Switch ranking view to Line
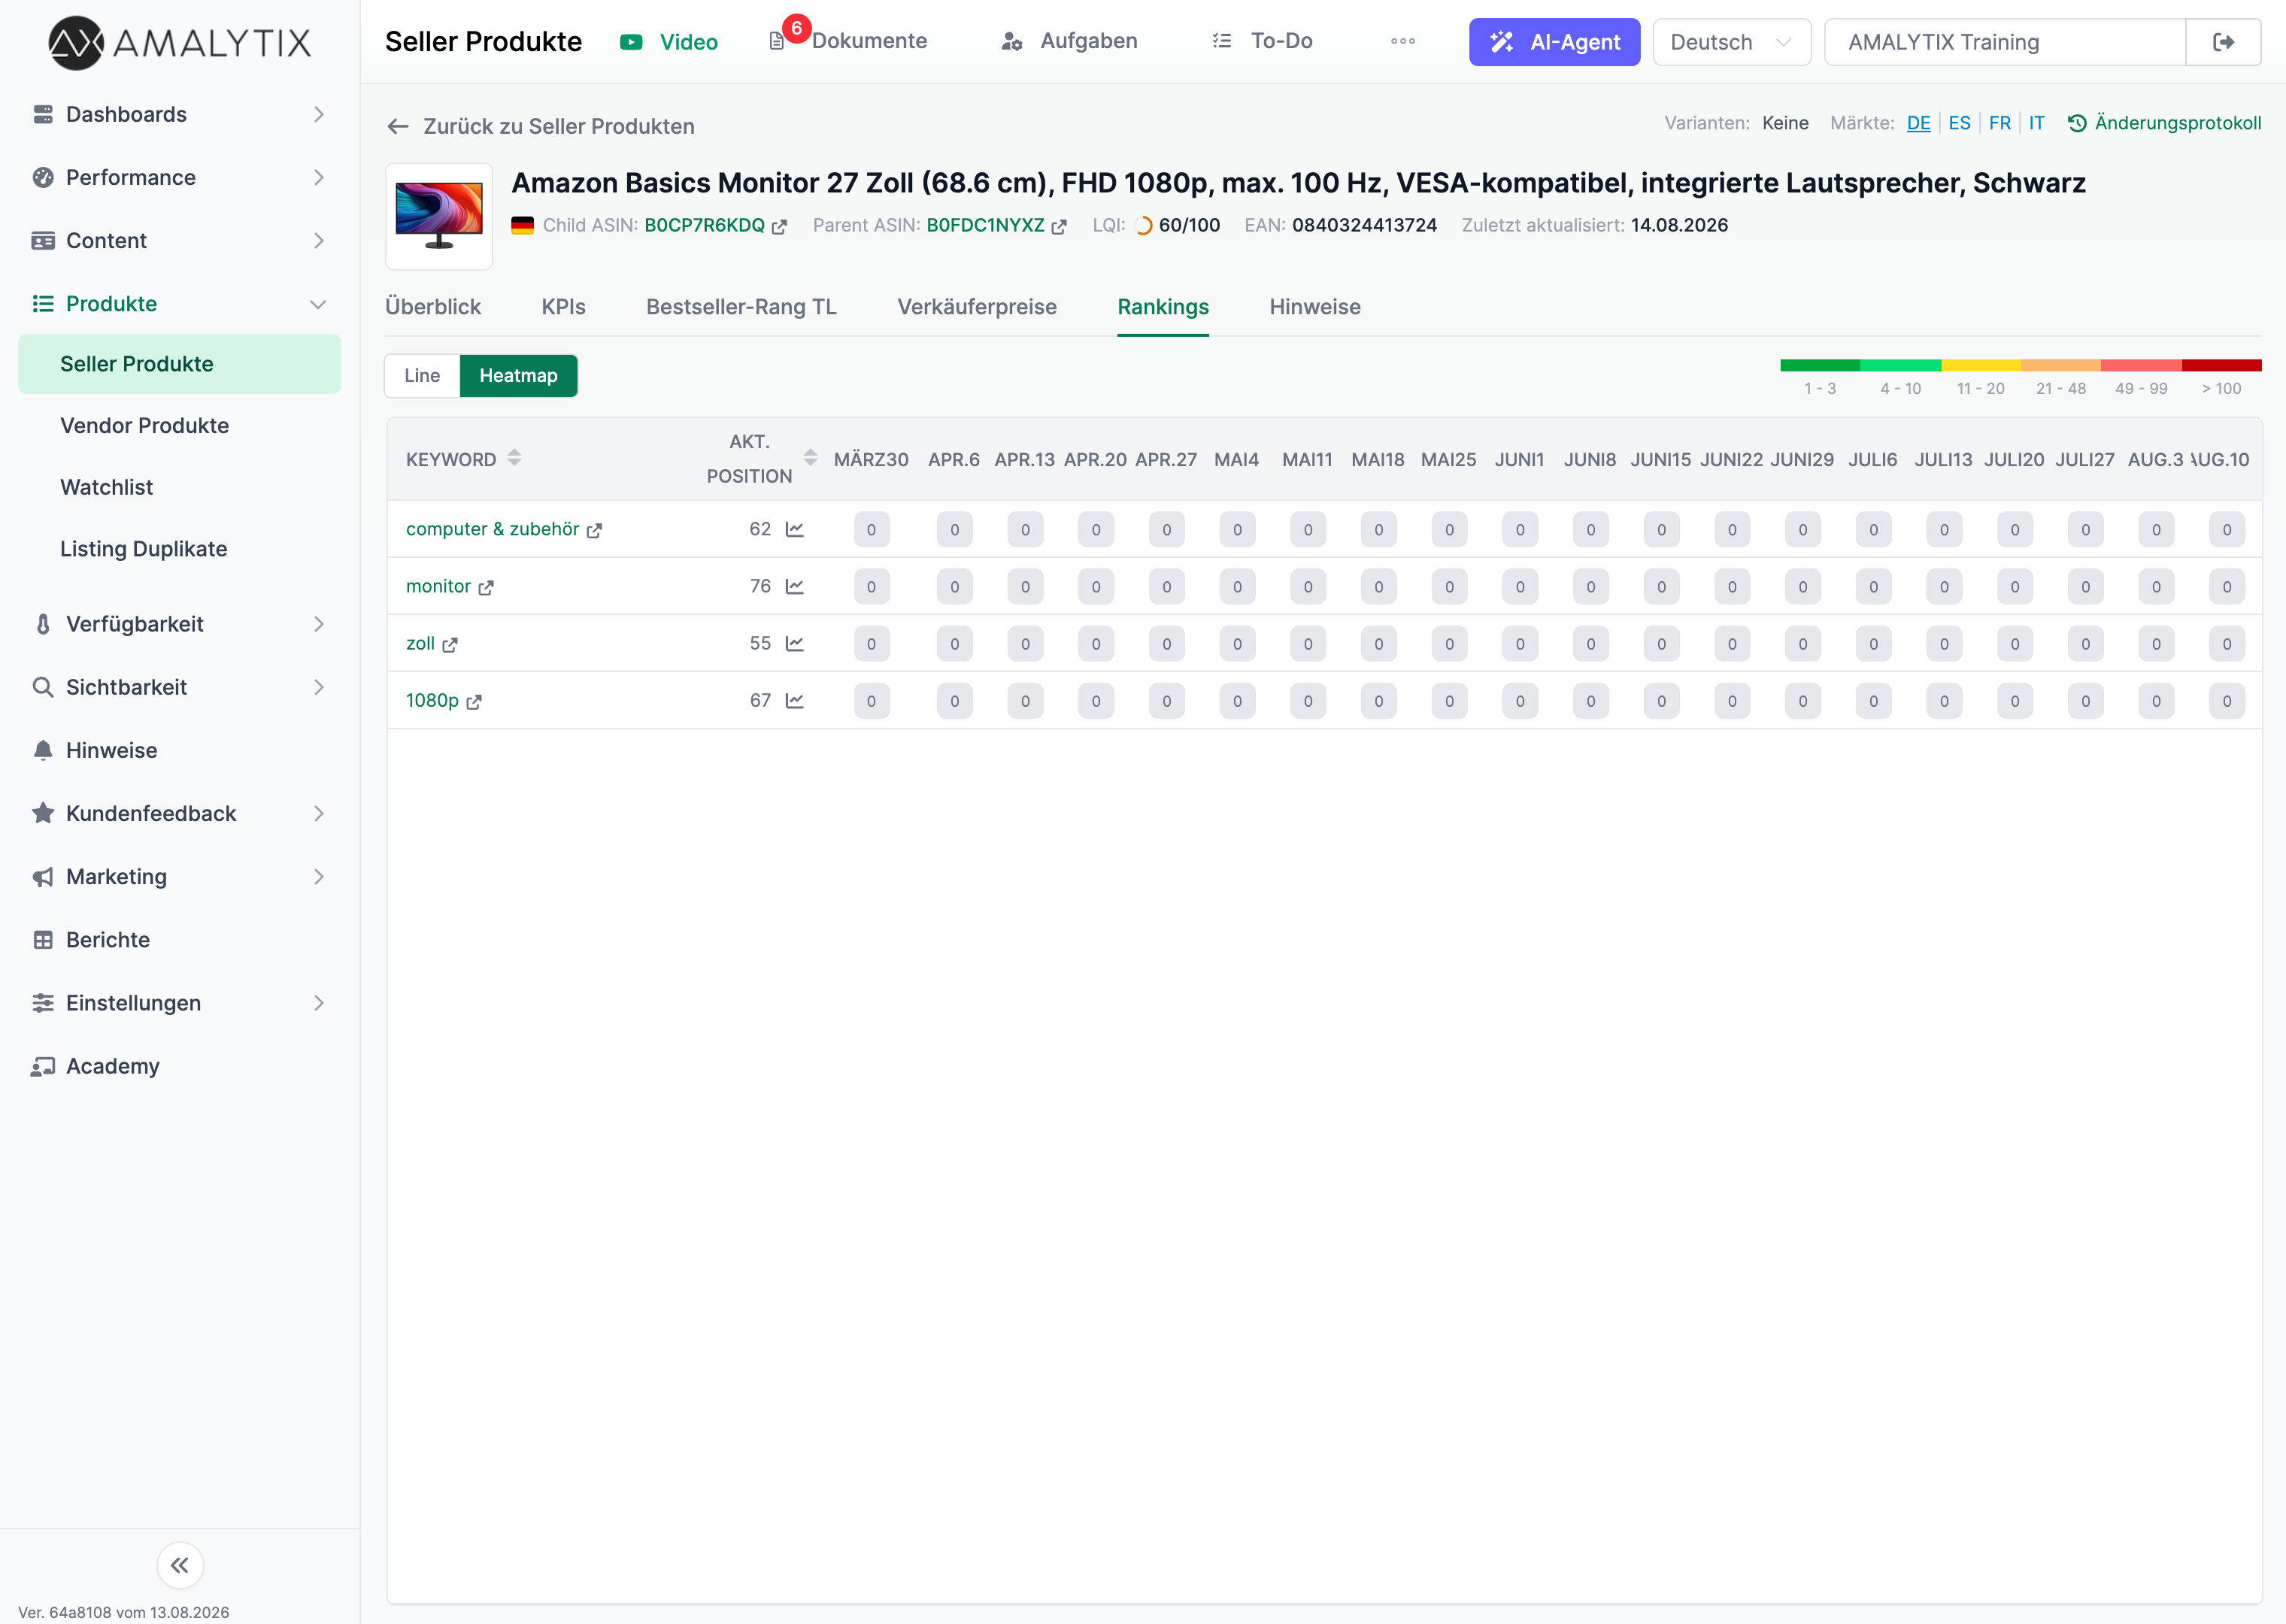 (x=422, y=375)
